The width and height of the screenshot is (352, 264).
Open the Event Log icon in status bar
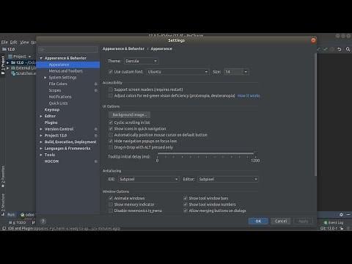click(326, 222)
